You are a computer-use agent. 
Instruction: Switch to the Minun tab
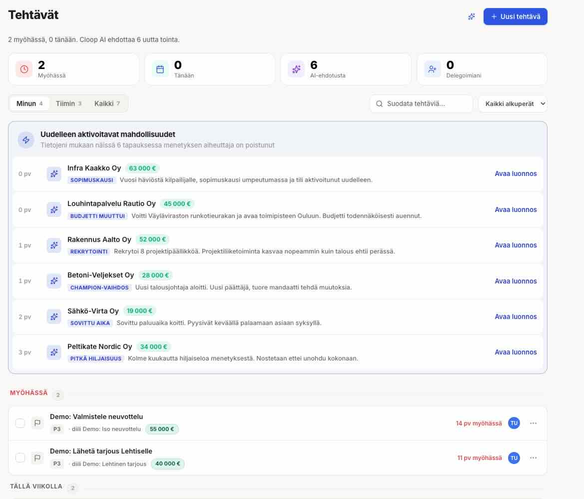click(29, 103)
